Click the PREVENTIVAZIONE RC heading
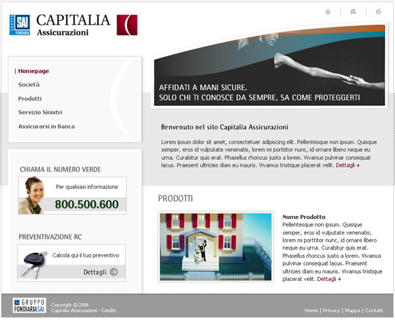 coord(50,237)
